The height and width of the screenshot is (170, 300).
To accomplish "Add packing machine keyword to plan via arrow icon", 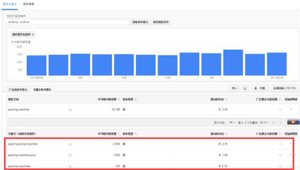I will [291, 109].
